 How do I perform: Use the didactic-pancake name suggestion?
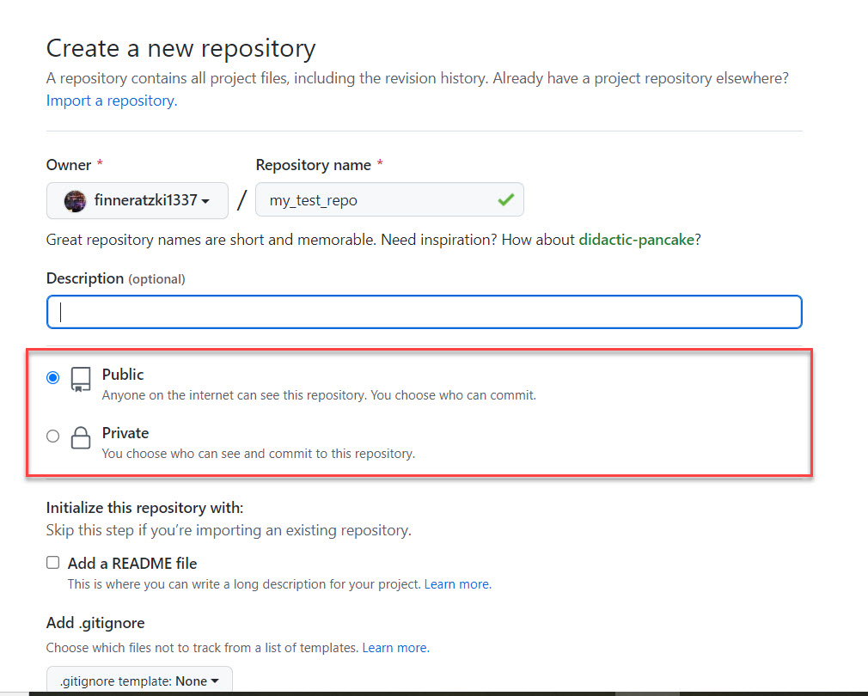636,240
